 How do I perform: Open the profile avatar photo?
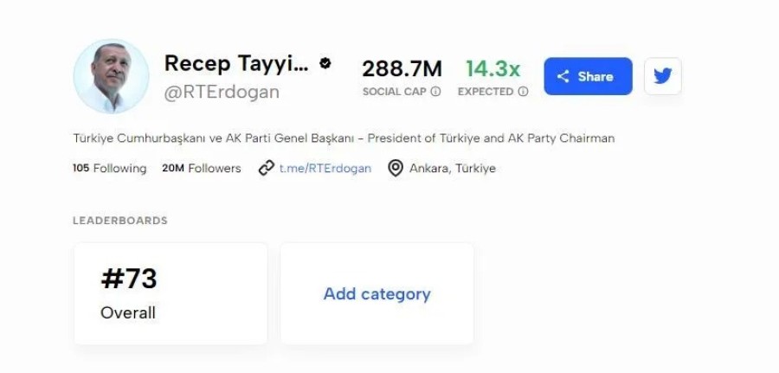click(x=111, y=76)
